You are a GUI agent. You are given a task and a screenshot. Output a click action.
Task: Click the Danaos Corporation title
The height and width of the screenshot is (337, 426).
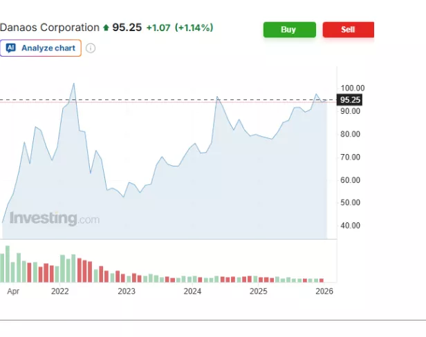(50, 28)
